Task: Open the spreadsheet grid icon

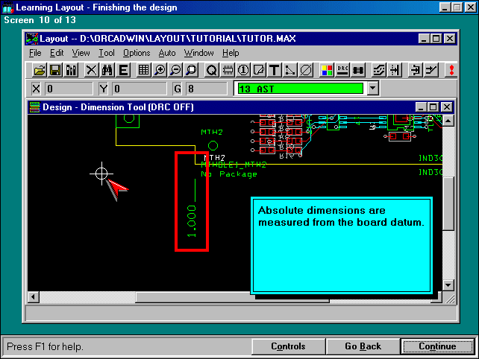Action: click(x=143, y=70)
